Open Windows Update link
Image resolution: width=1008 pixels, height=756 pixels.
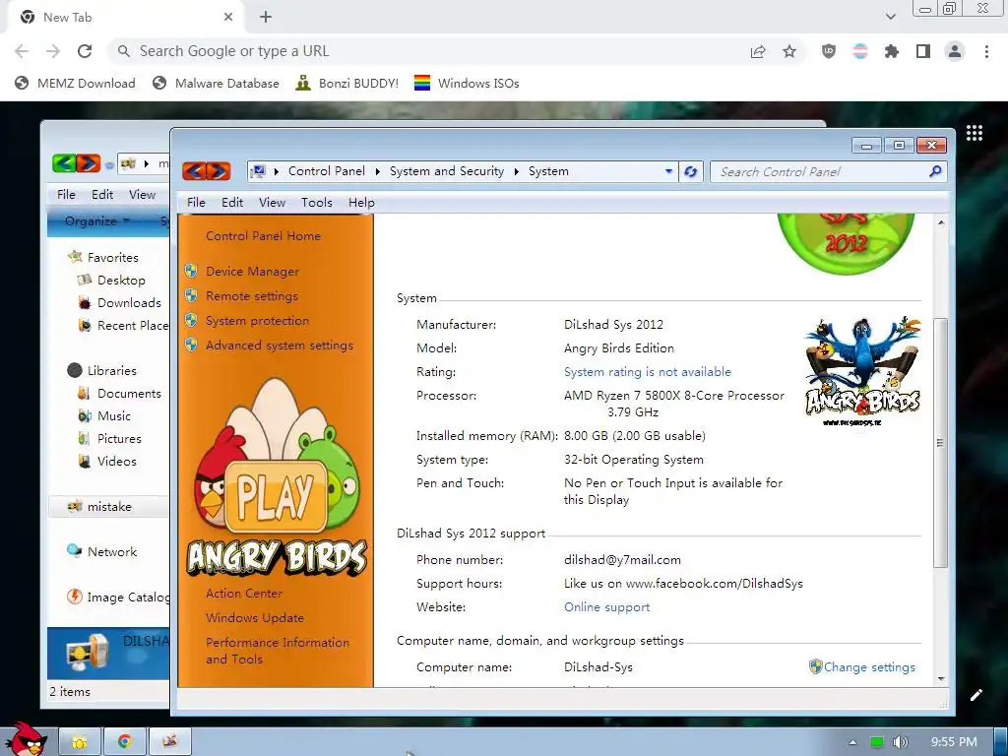click(x=255, y=618)
